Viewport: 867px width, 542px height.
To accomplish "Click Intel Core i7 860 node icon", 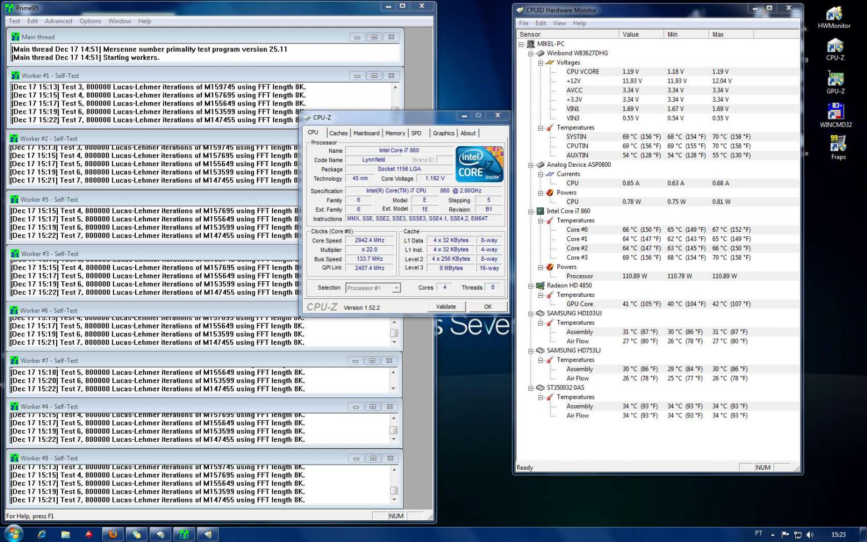I will [539, 211].
